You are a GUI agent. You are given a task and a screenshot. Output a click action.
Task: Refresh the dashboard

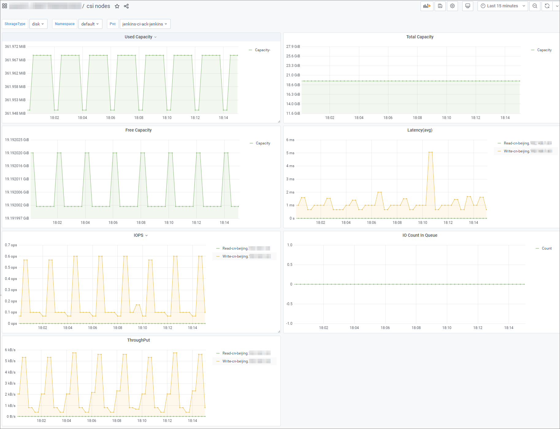click(x=547, y=6)
